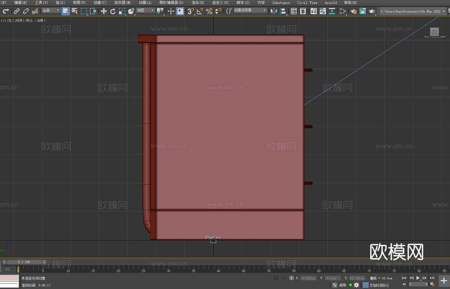This screenshot has height=289, width=450.
Task: Play animation button
Action: (x=418, y=278)
